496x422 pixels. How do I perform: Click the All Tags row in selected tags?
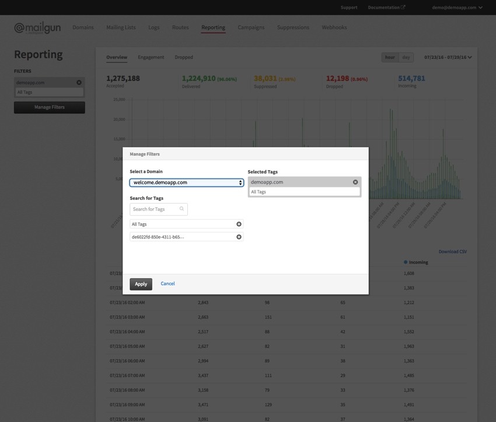tap(305, 192)
